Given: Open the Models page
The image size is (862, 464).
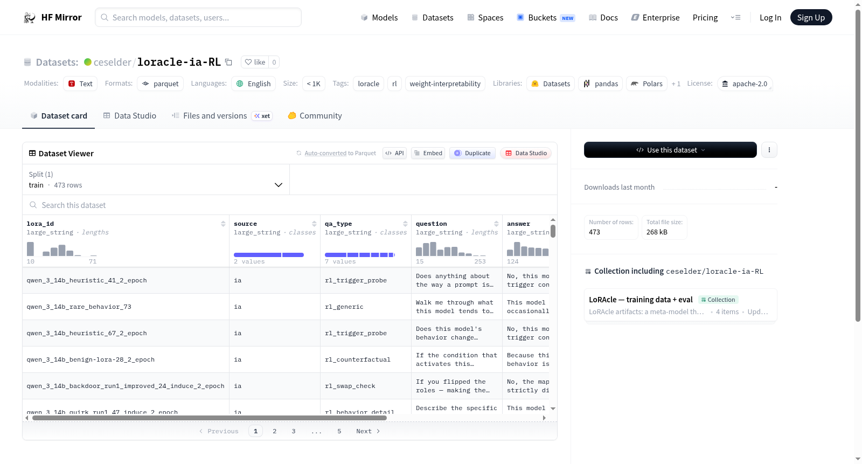Looking at the screenshot, I should [379, 17].
